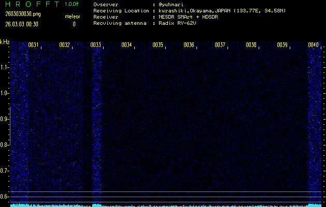Click the 0.7 kHz frequency axis label
This screenshot has width=326, height=207.
coord(5,171)
